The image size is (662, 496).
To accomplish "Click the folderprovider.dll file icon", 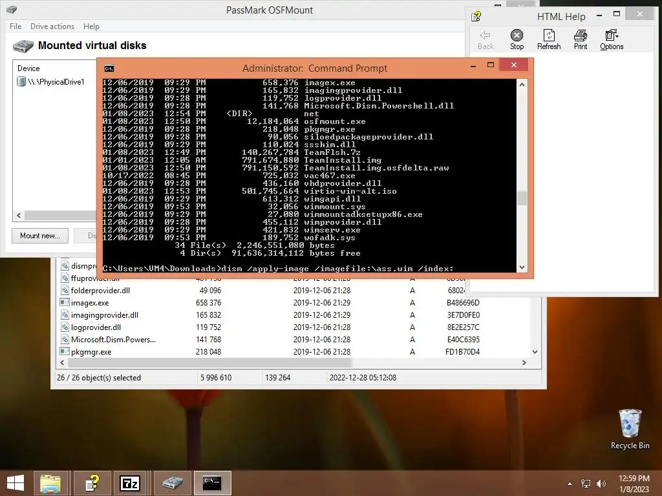I will click(x=65, y=290).
